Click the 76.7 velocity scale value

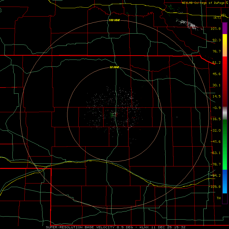[217, 51]
